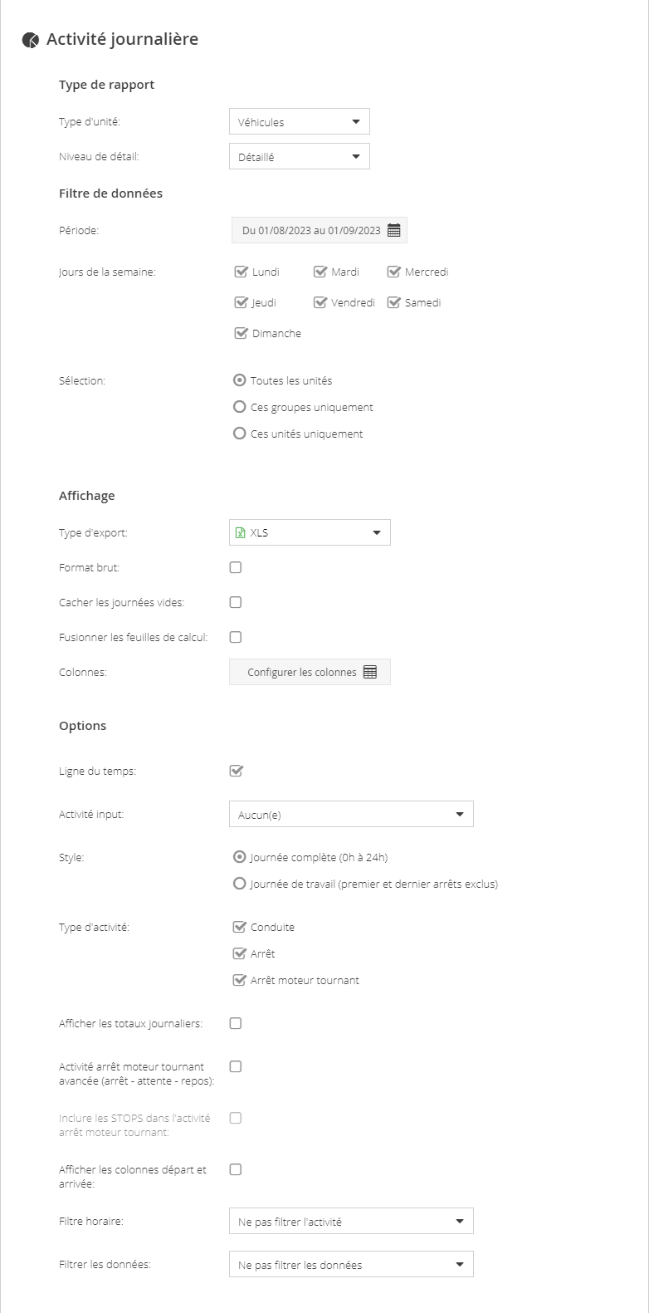Open the Filtre horaire dropdown

coord(351,1221)
